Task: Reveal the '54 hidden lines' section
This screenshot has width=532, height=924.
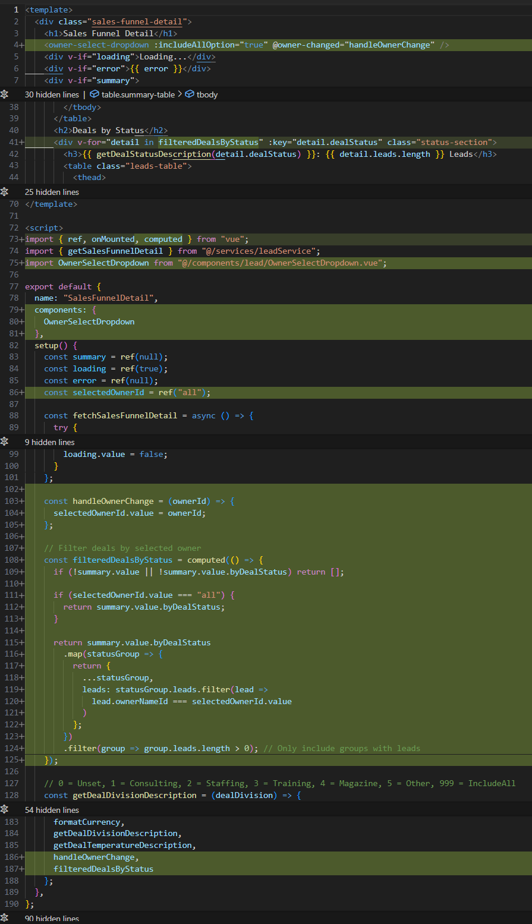Action: (x=52, y=810)
